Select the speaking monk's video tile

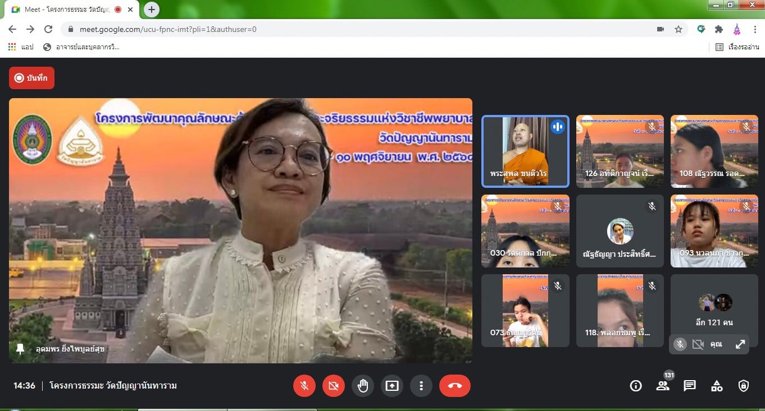525,151
